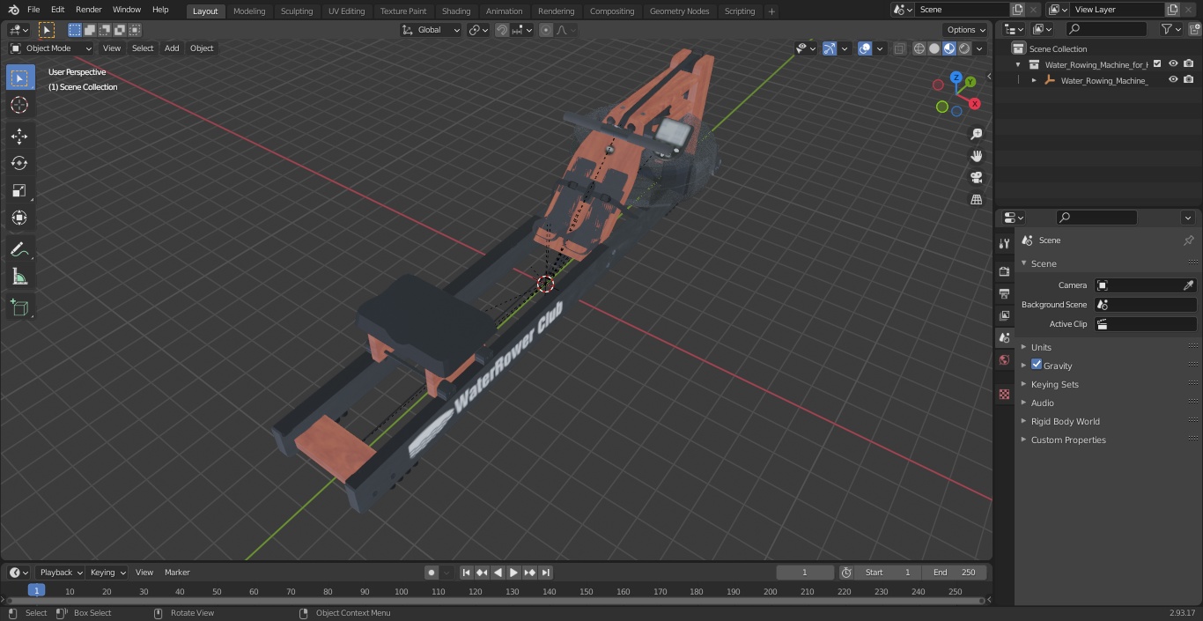1203x621 pixels.
Task: Disable rendering for the Water_Rowing_Machine_for collection
Action: (1189, 64)
